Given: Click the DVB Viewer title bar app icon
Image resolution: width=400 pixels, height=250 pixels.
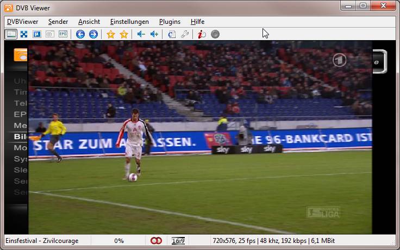Looking at the screenshot, I should click(x=8, y=8).
